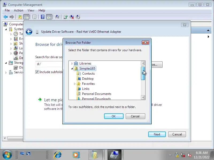Select the Personal Documents folder

(97, 94)
